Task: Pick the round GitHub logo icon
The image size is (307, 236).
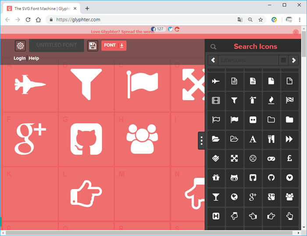Action: pos(271,178)
